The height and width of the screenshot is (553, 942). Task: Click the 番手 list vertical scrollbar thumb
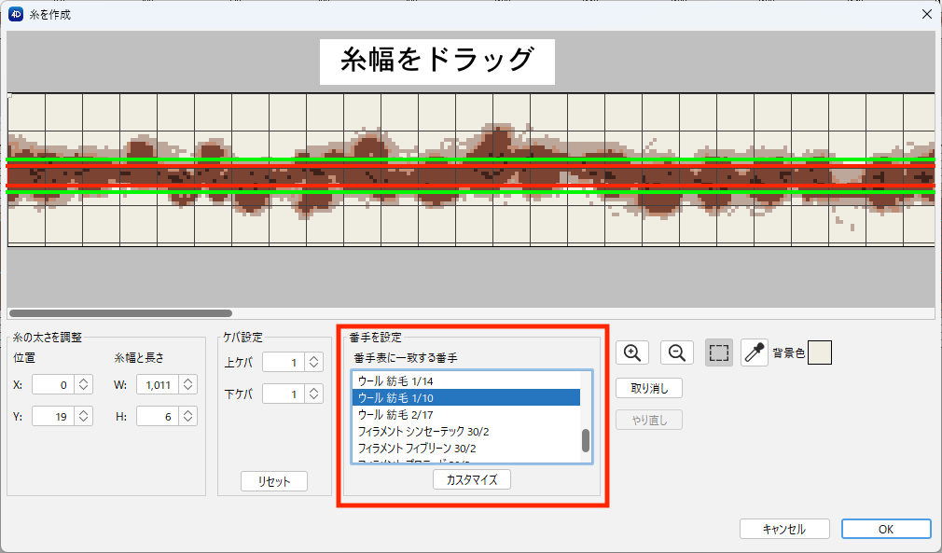click(586, 441)
